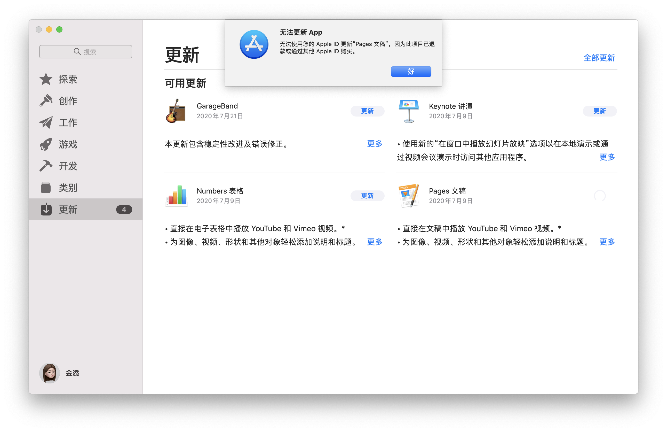Expand Keynote release notes via 更多
The width and height of the screenshot is (667, 432).
(x=607, y=157)
